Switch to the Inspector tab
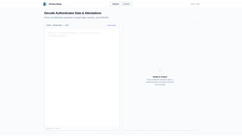Image resolution: width=242 pixels, height=136 pixels. (116, 4)
